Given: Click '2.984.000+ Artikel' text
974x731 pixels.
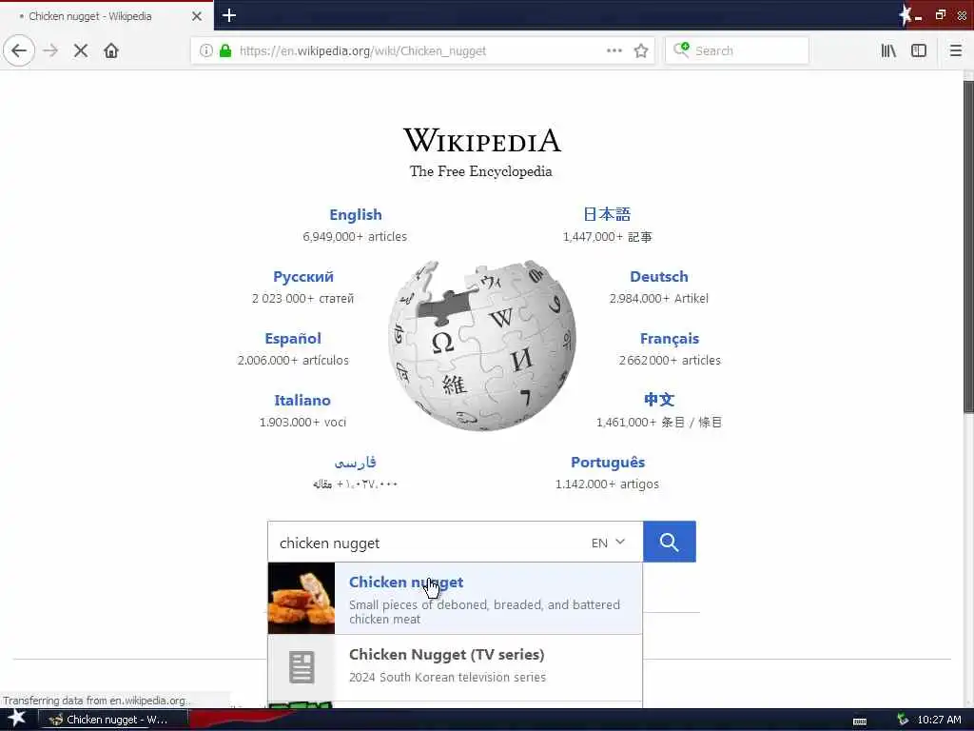Looking at the screenshot, I should click(658, 298).
